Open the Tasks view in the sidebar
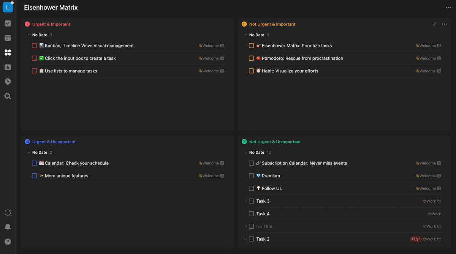 coord(8,24)
